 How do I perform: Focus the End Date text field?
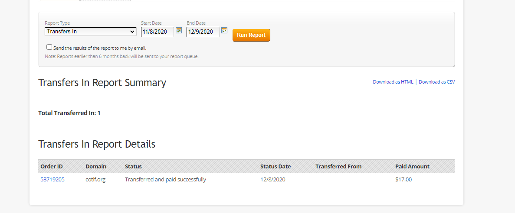[x=203, y=32]
